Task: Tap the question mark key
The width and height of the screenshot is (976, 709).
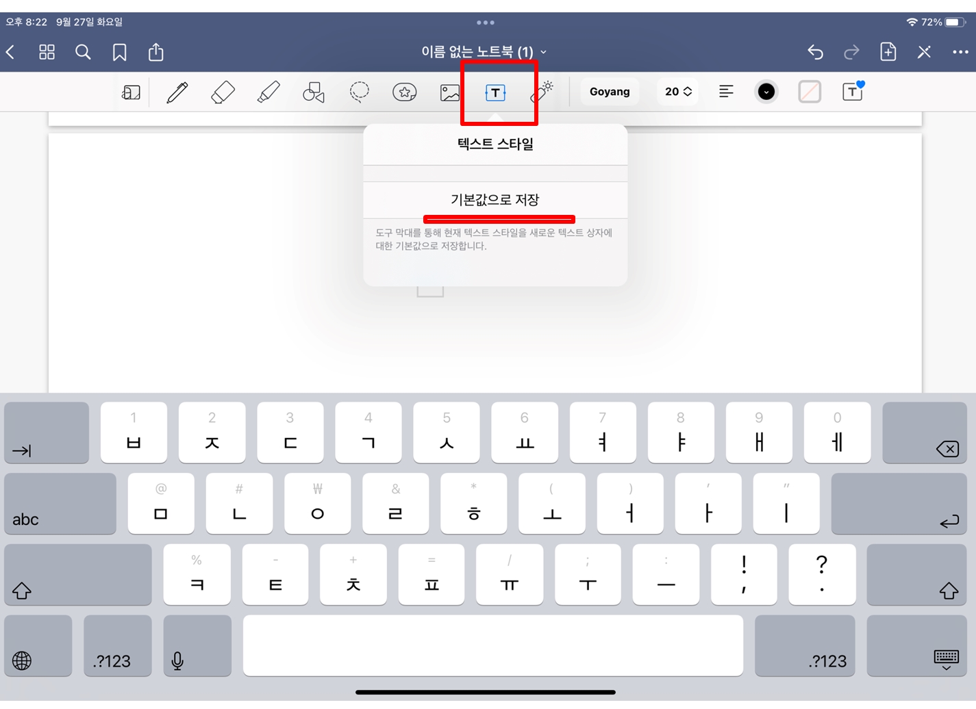Action: [822, 575]
